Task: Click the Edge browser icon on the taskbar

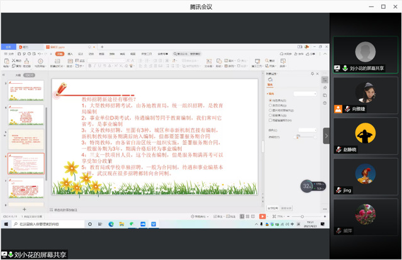Action: pyautogui.click(x=111, y=223)
